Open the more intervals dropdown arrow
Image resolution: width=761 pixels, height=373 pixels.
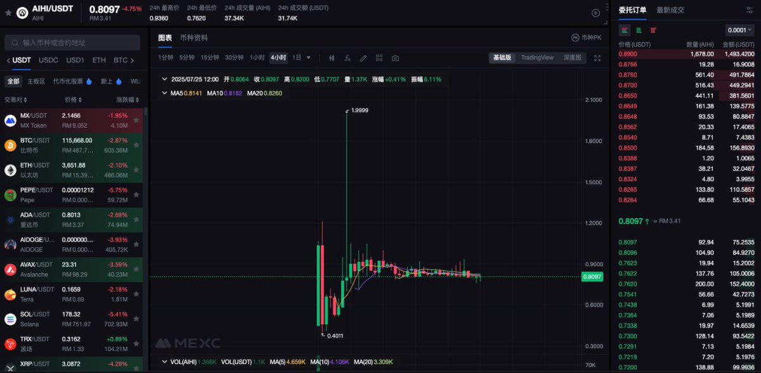[309, 58]
